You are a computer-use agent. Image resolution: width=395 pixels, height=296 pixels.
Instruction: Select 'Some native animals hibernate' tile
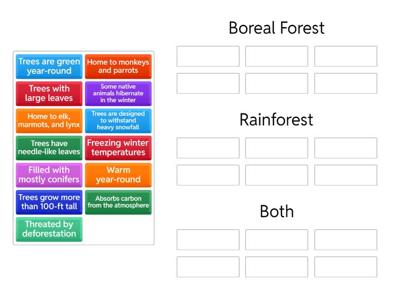[118, 94]
